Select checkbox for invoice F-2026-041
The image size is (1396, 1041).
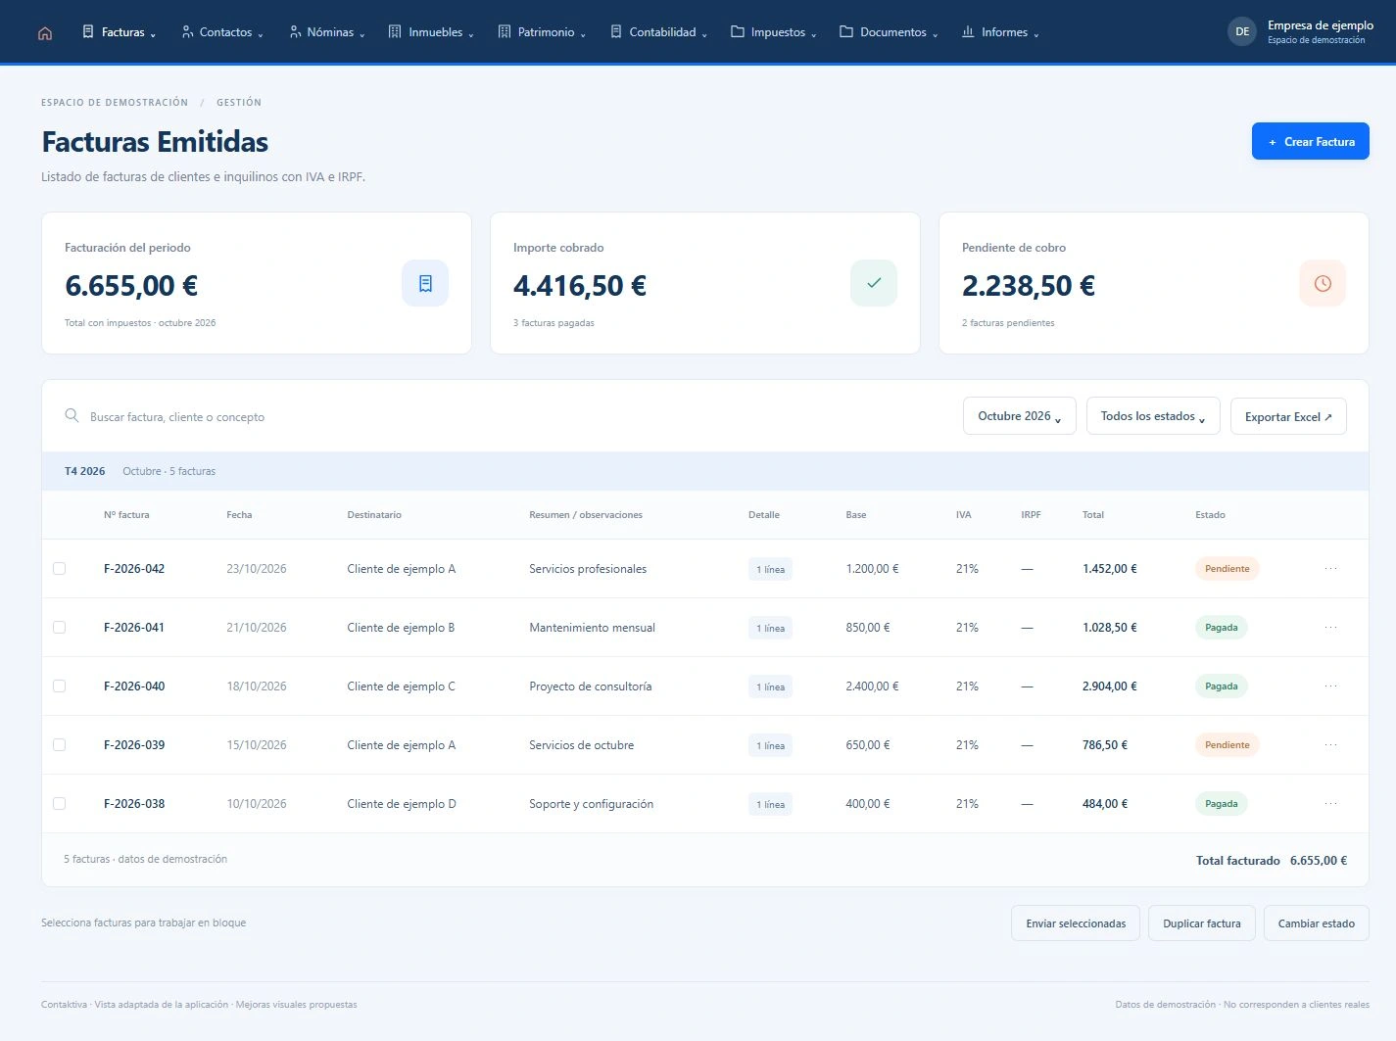59,628
